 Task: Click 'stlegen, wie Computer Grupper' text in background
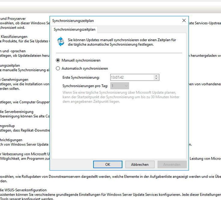[25, 102]
